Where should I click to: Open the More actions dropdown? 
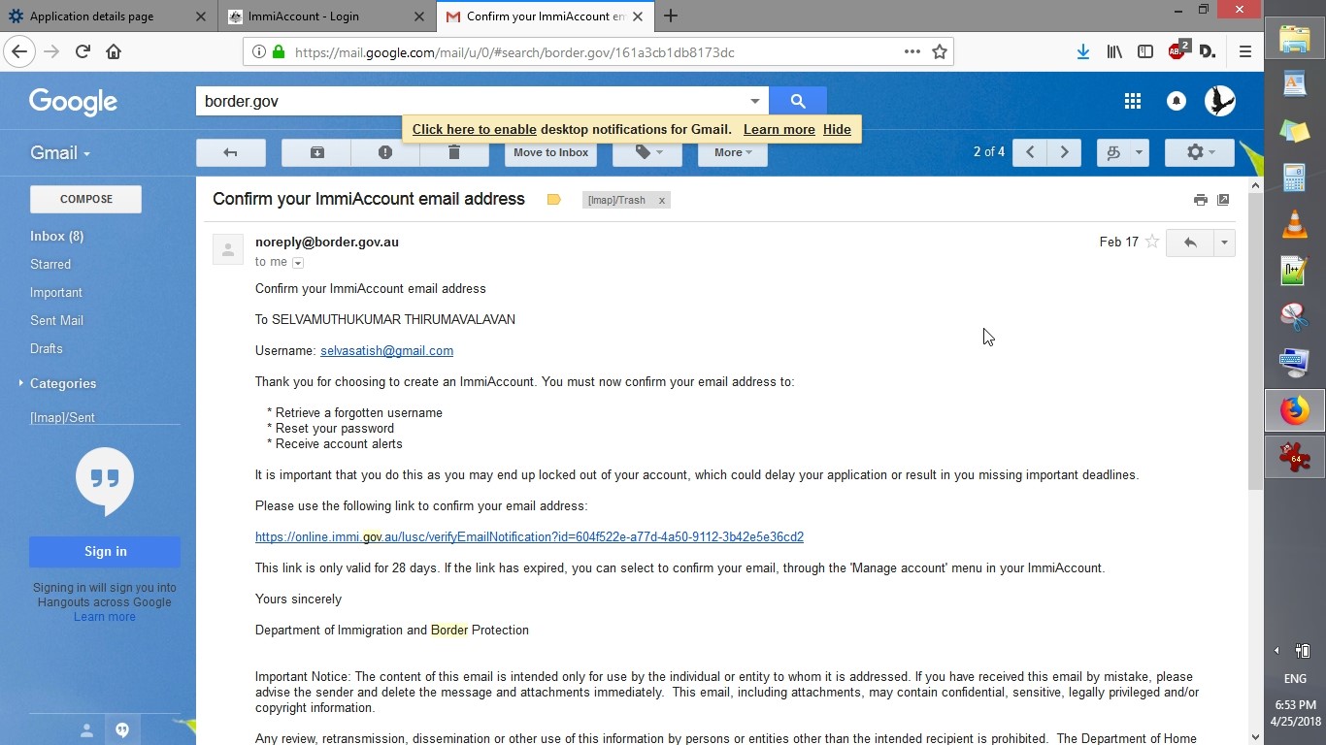[x=732, y=152]
